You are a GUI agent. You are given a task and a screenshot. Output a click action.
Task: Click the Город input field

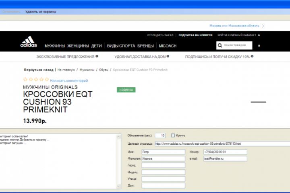tap(163, 165)
